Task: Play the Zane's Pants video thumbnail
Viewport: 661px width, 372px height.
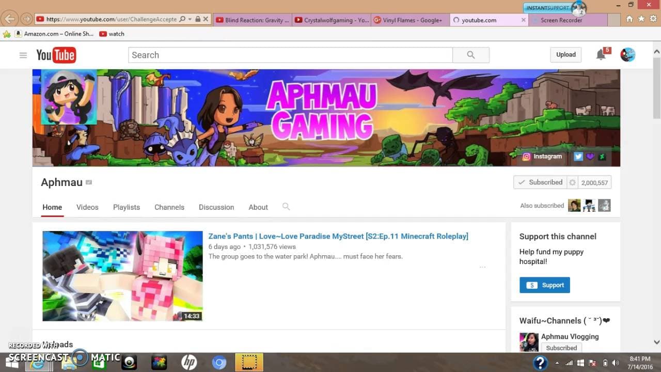Action: point(122,276)
